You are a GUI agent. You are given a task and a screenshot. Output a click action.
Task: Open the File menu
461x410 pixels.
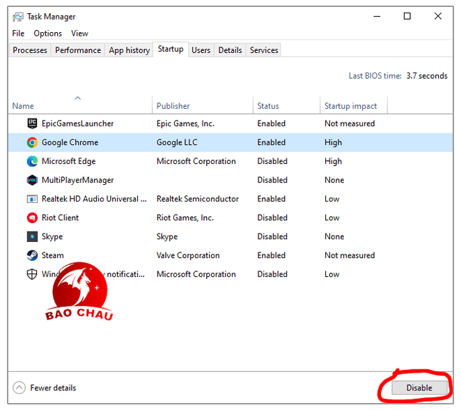click(18, 33)
